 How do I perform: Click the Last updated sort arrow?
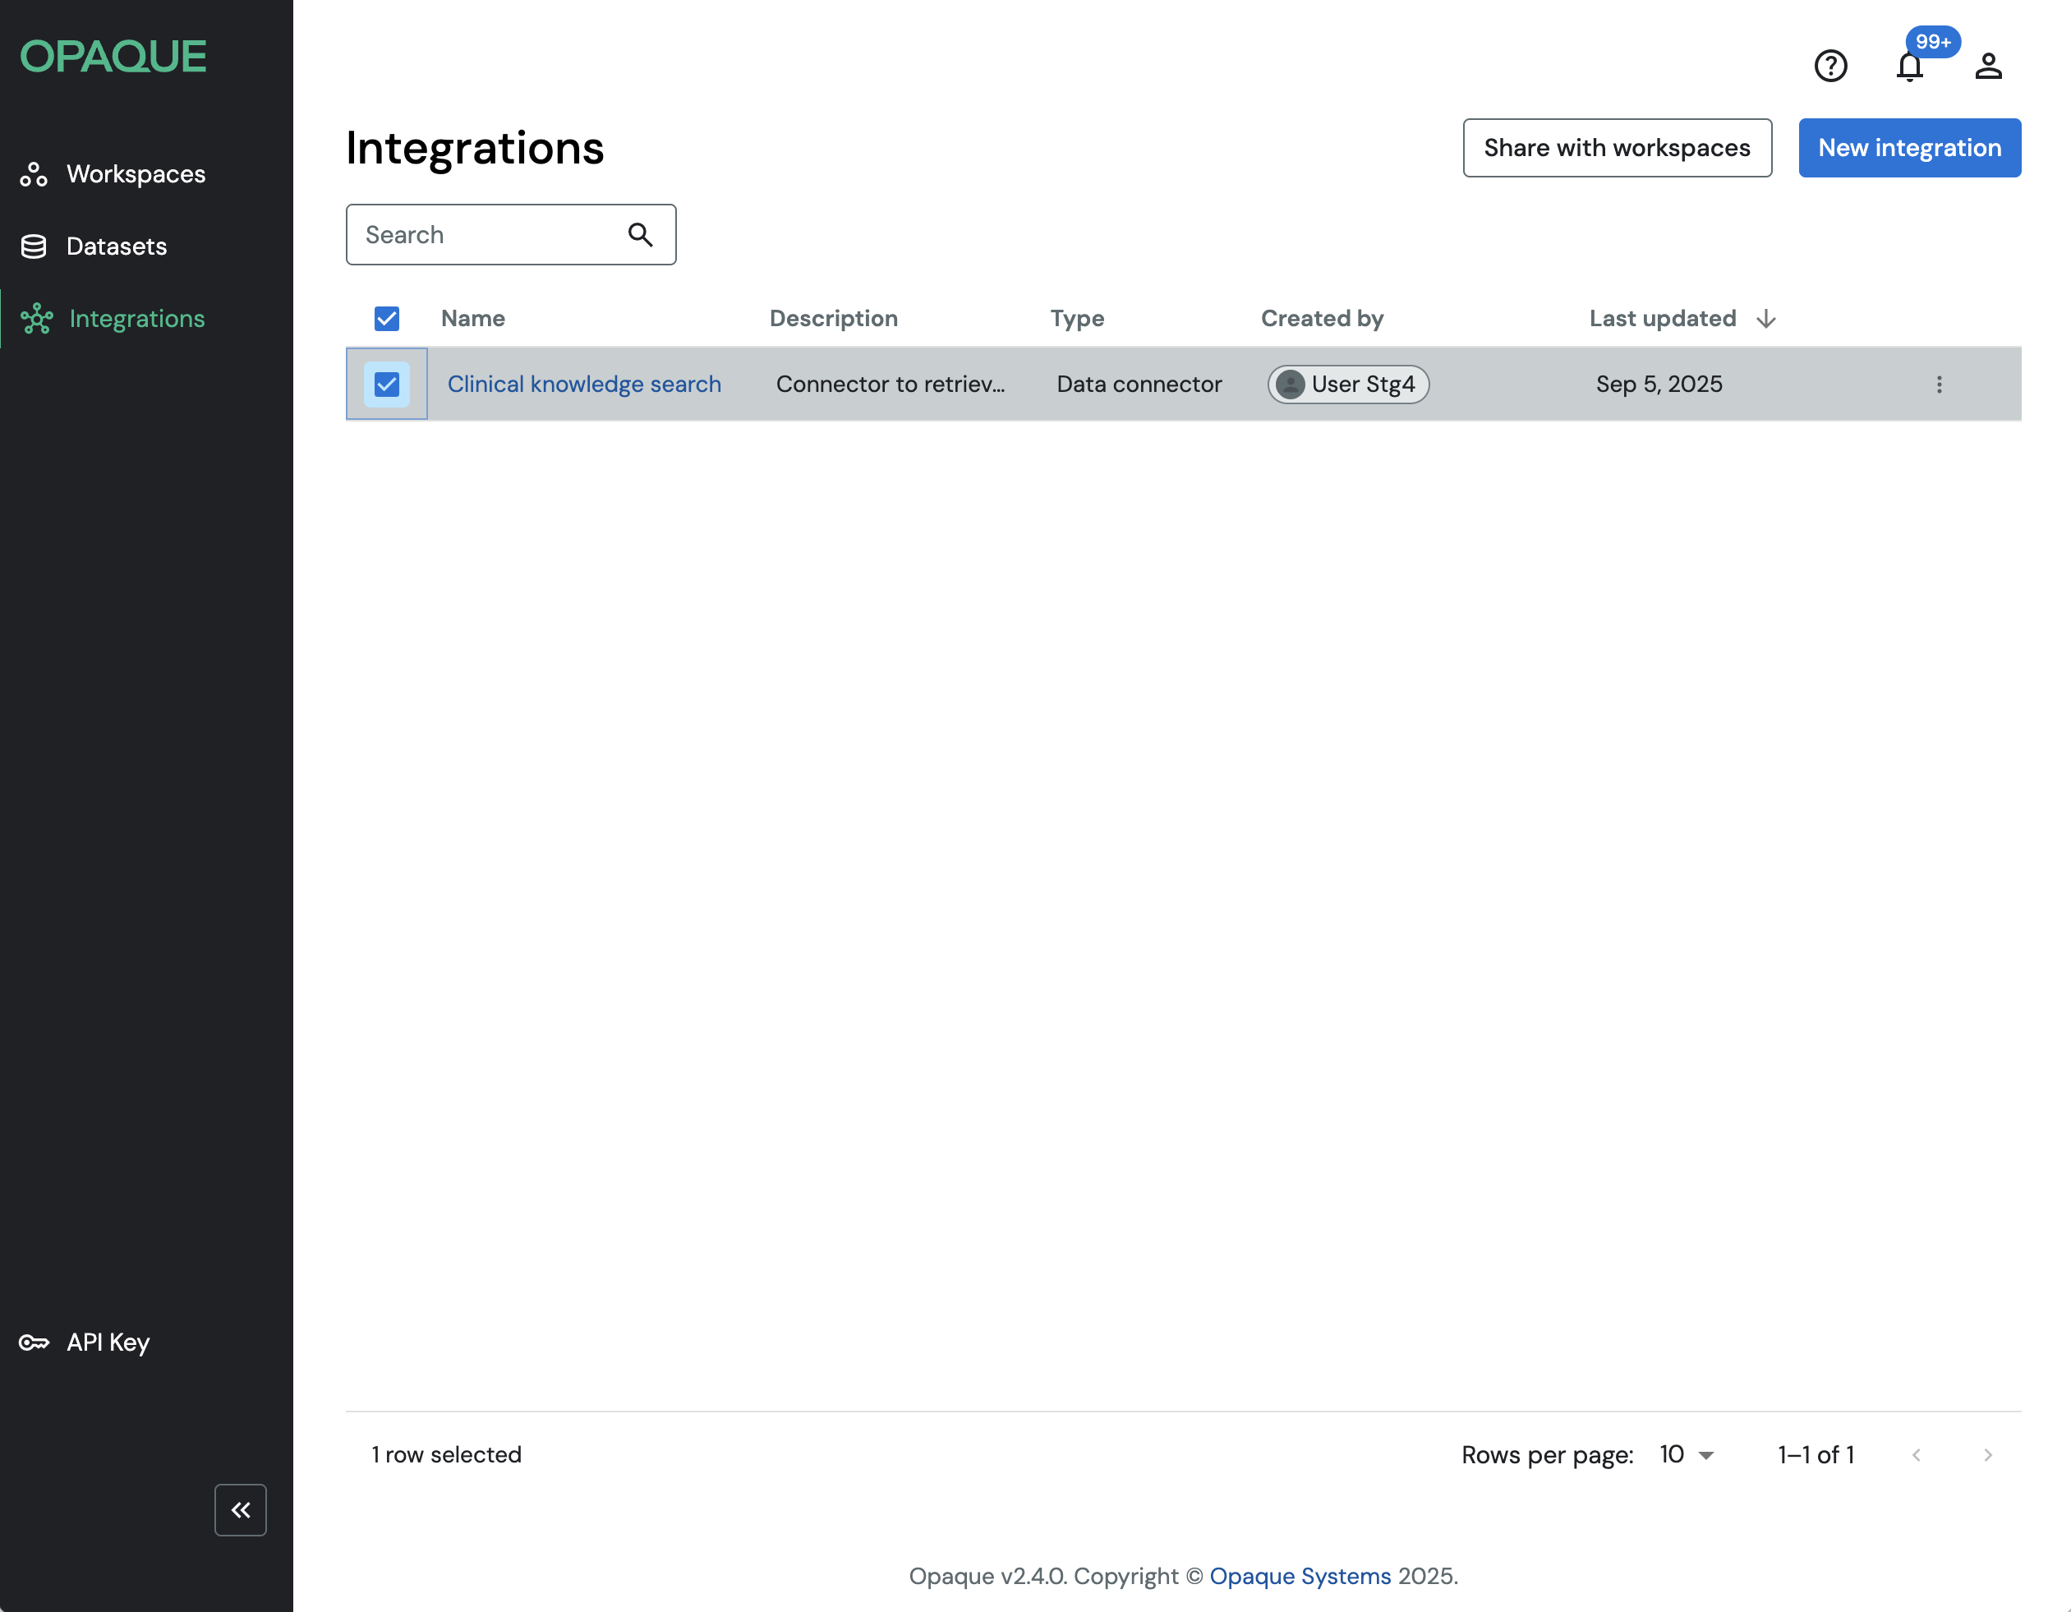(1765, 319)
